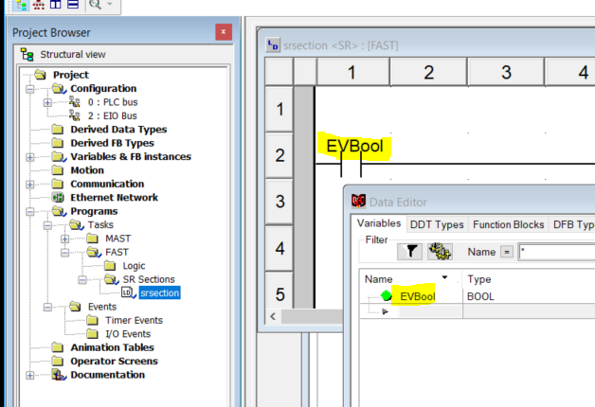Select row header 4 in ladder editor
This screenshot has height=407, width=595.
coord(279,249)
